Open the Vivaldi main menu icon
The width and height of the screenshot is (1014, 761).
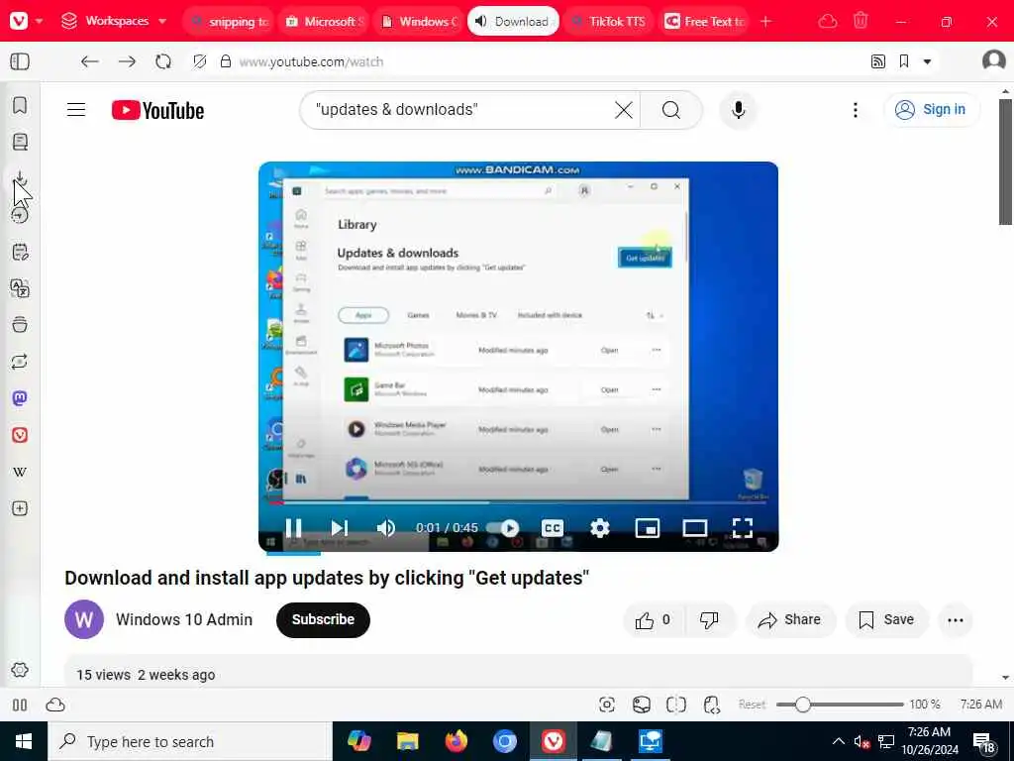click(20, 21)
